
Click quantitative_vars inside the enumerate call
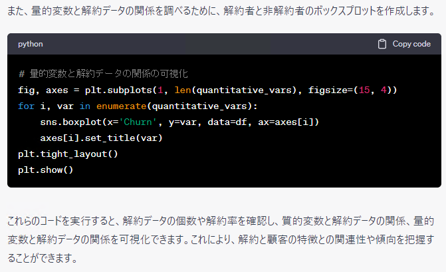(x=199, y=105)
